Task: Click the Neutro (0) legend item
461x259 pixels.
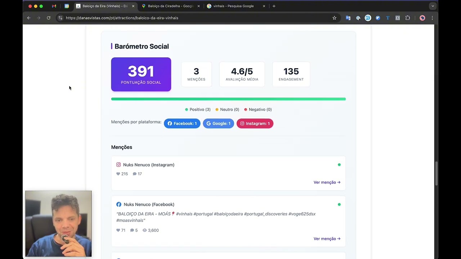Action: [227, 109]
